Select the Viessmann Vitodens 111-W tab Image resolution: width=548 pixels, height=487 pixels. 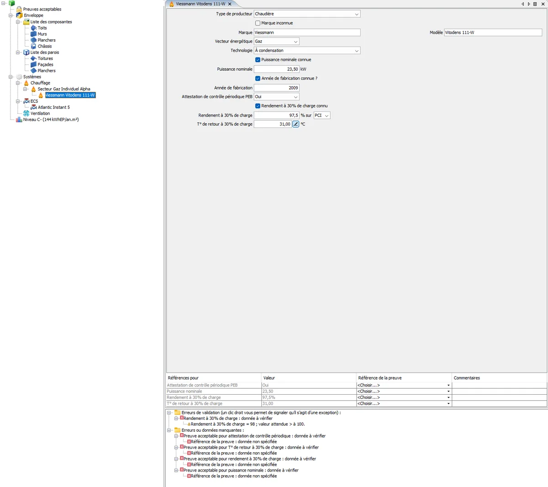point(200,4)
